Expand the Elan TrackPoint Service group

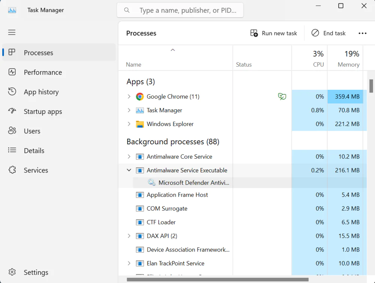coord(129,263)
